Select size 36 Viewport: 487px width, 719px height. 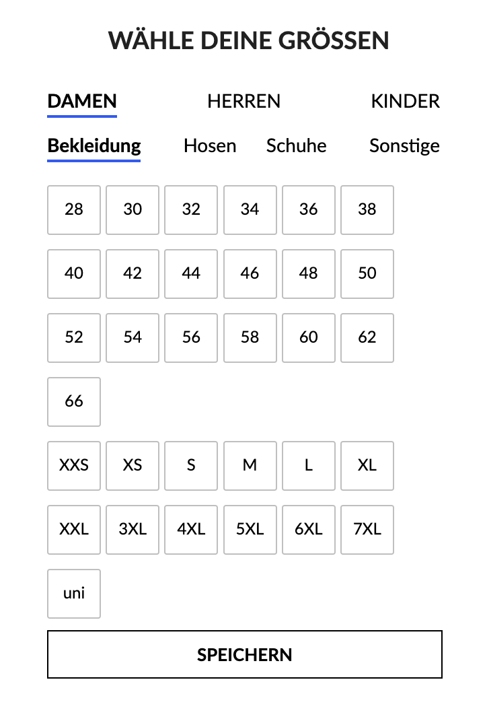pyautogui.click(x=309, y=210)
